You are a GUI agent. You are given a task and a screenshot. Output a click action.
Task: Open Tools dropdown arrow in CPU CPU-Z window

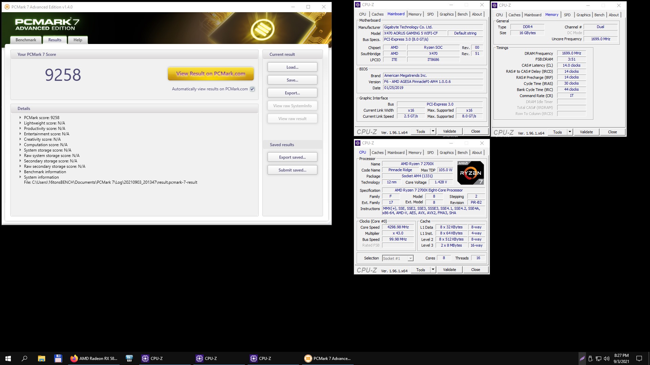tap(433, 270)
